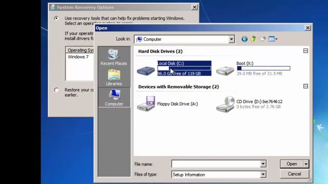Close the Open dialog
328x184 pixels.
[307, 28]
